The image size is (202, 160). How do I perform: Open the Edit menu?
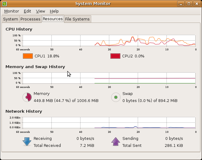[x=27, y=11]
